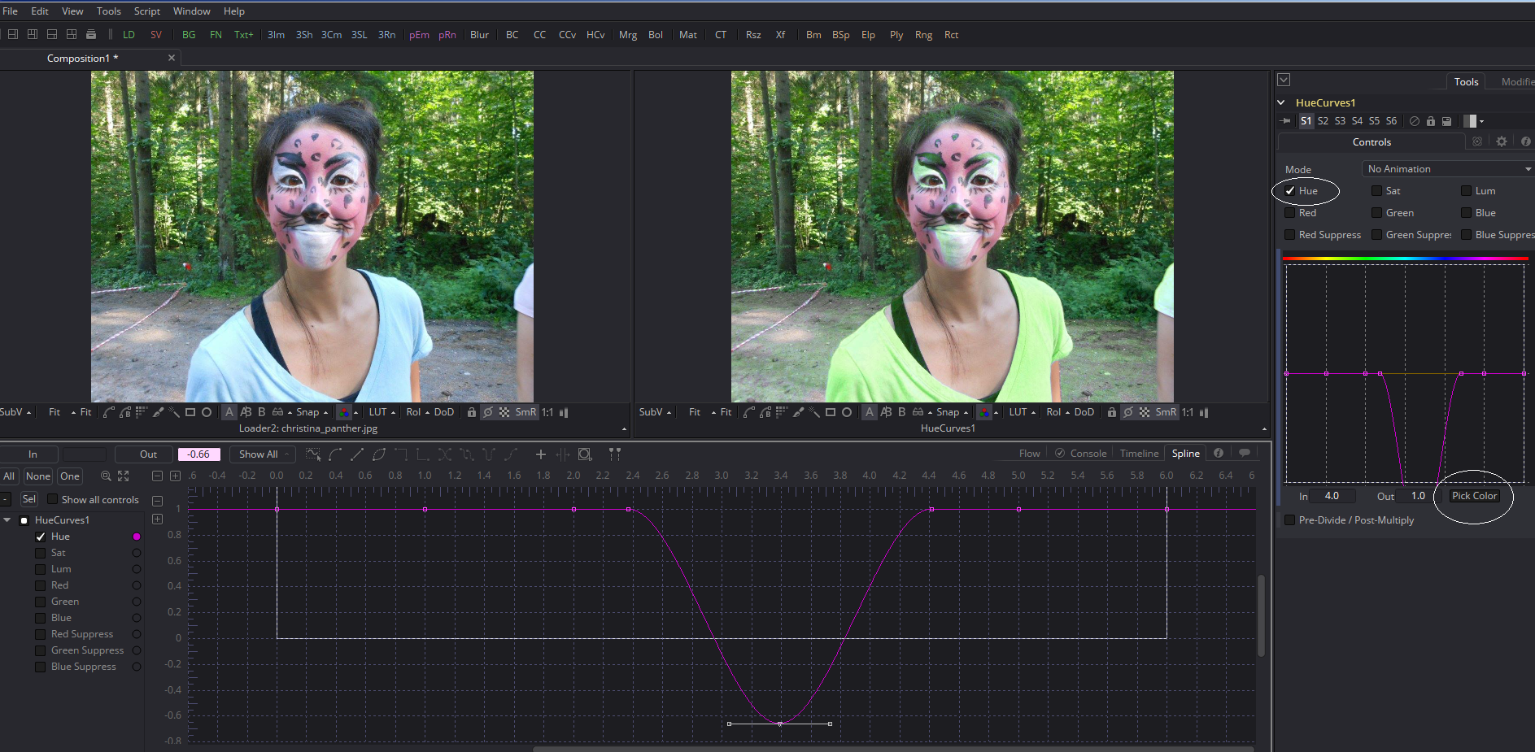Open the Script menu
The height and width of the screenshot is (752, 1535).
[x=147, y=11]
